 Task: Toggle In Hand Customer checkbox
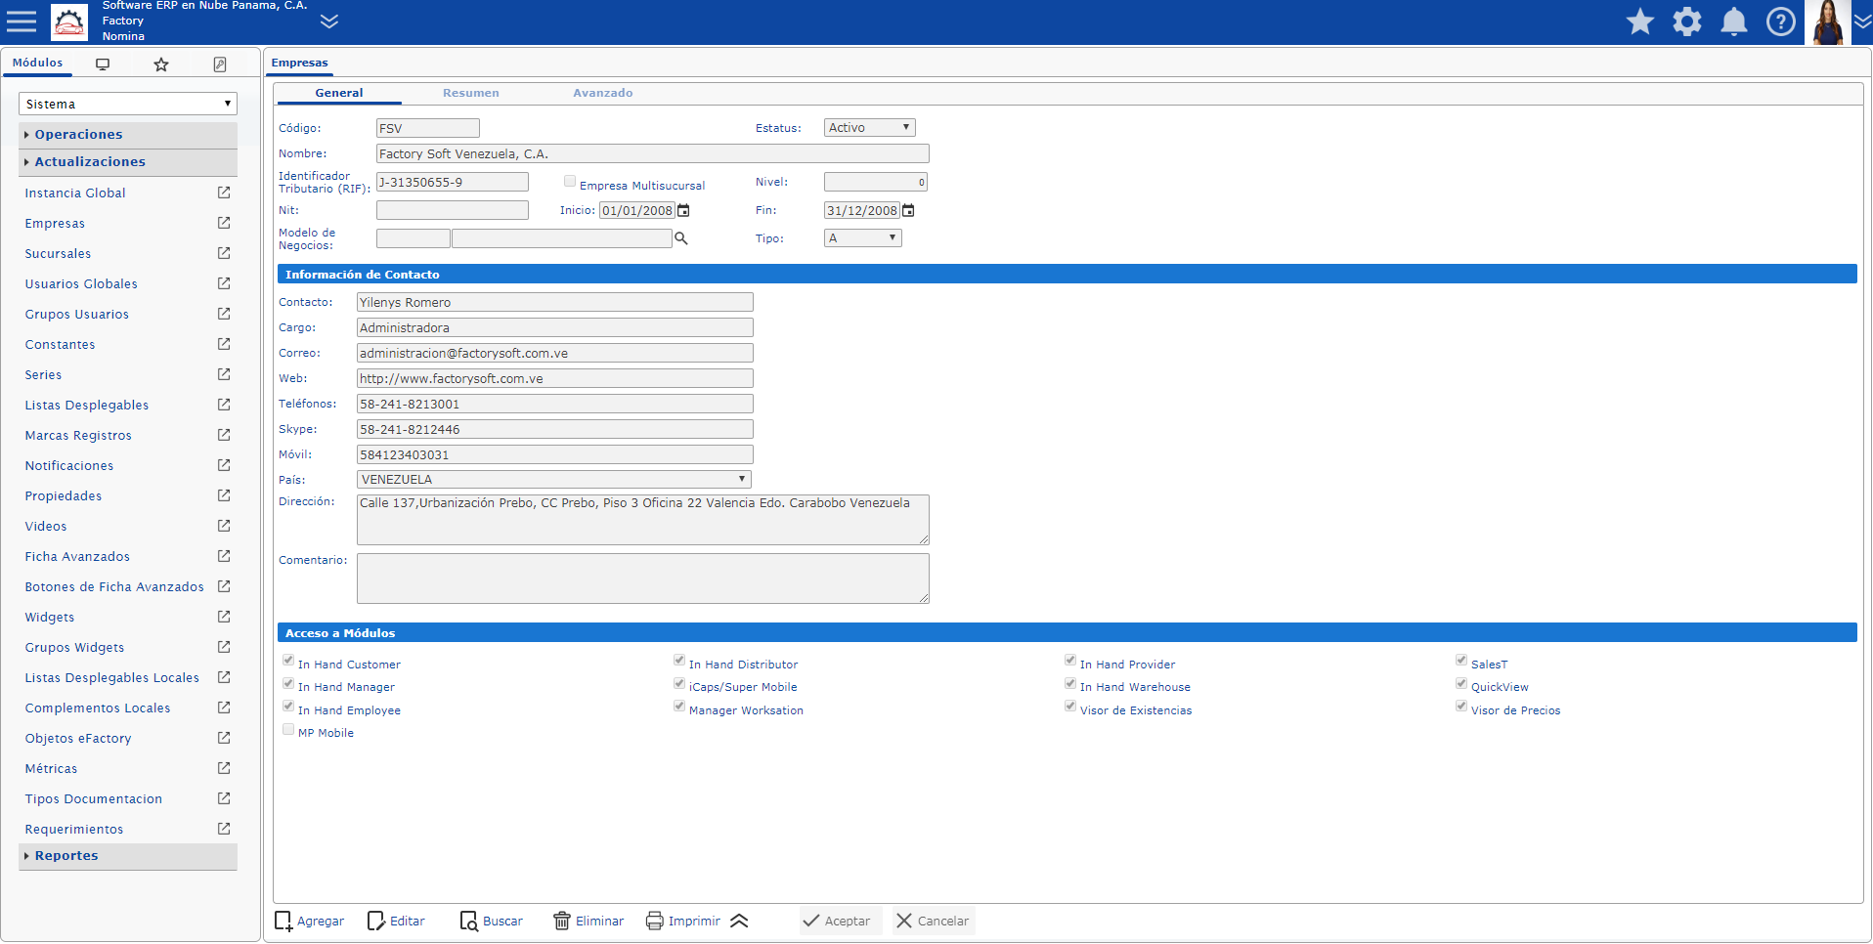point(288,662)
